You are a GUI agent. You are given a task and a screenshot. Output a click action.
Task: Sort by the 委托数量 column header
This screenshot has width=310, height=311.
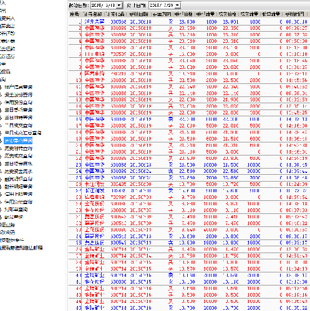[205, 14]
